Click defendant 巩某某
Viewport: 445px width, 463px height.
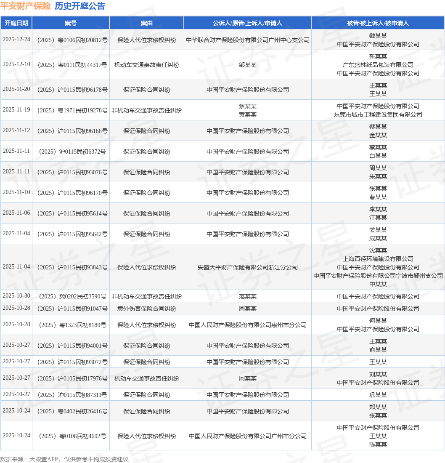tap(378, 395)
